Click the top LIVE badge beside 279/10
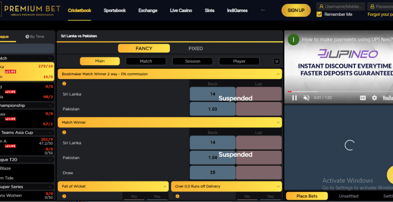 coord(11,71)
